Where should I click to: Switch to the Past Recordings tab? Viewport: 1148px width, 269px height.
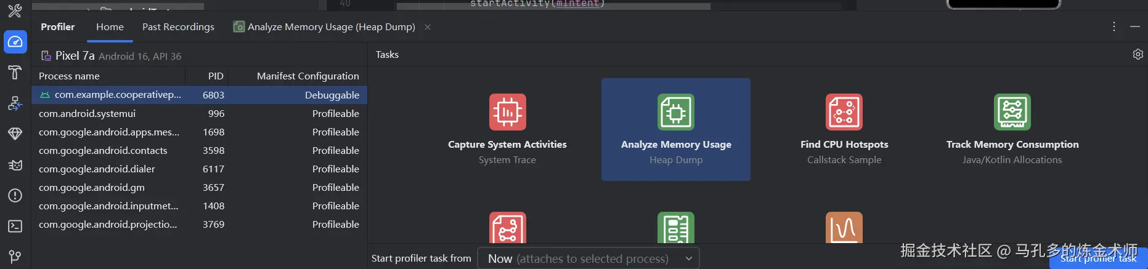178,27
